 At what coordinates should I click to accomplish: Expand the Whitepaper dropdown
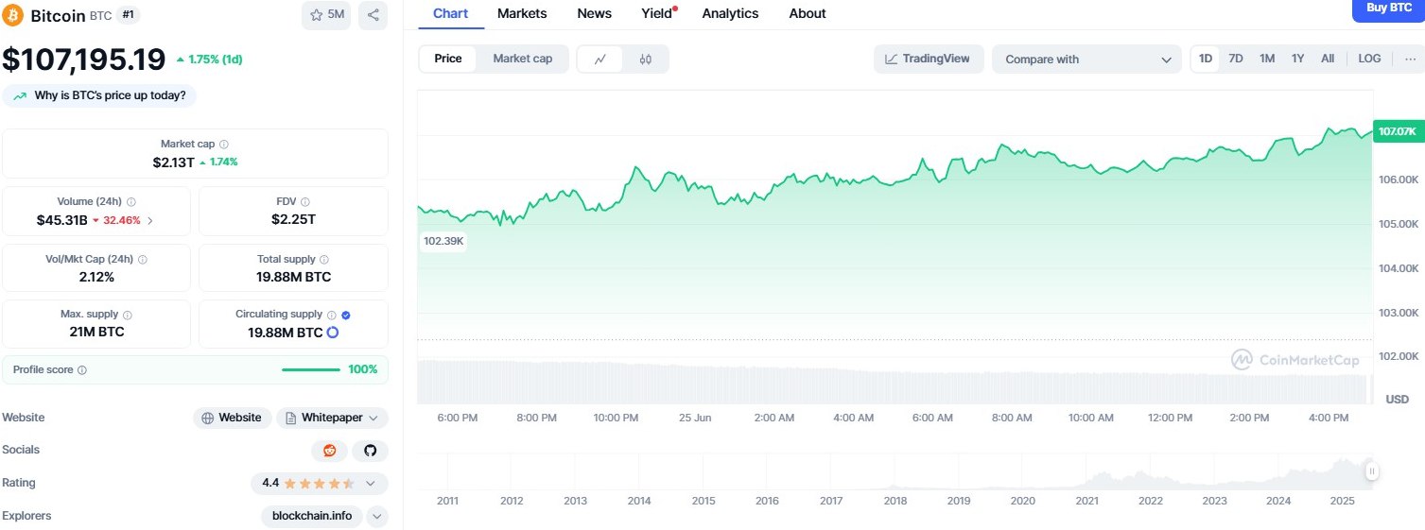[331, 418]
